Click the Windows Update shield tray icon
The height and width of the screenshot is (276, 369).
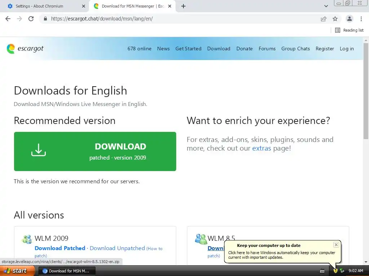[x=335, y=271]
